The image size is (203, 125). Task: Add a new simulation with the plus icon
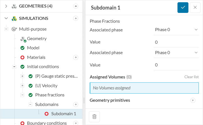(75, 18)
